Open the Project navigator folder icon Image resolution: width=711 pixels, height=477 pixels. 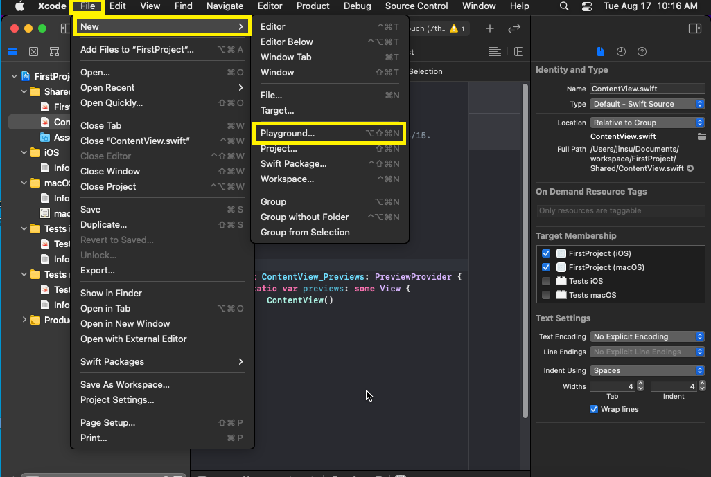click(x=12, y=52)
